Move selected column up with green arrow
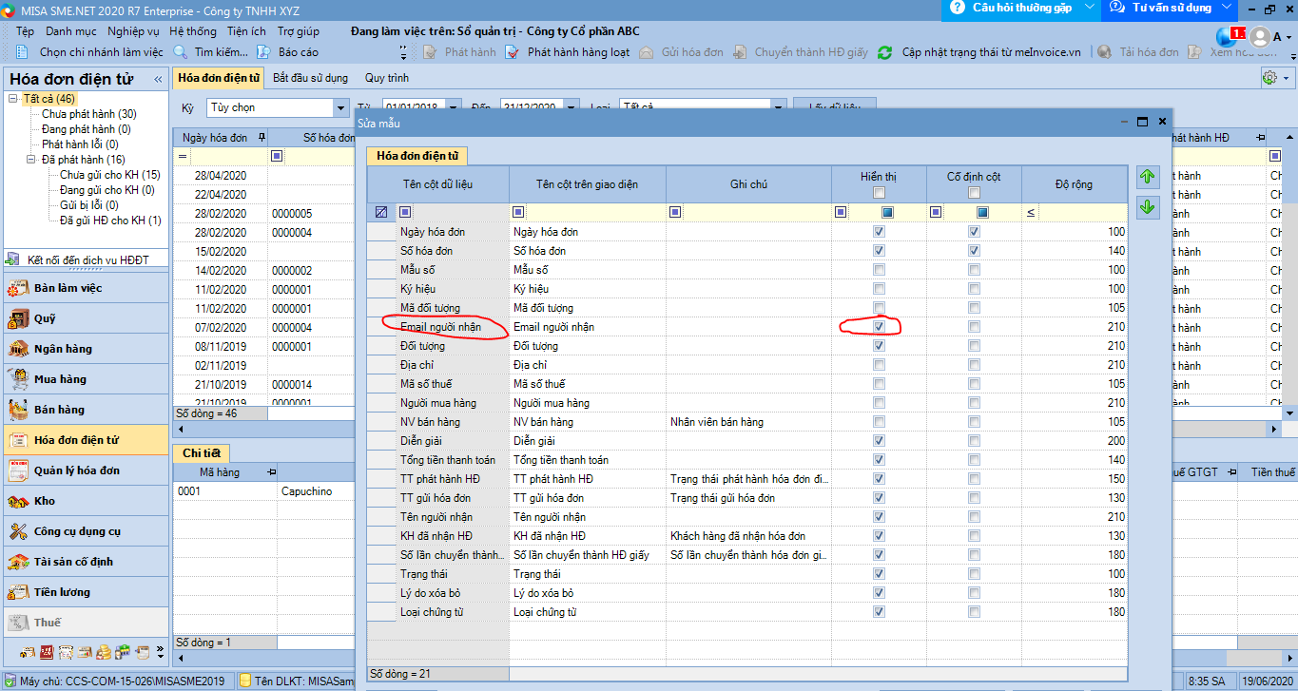1298x691 pixels. point(1148,177)
